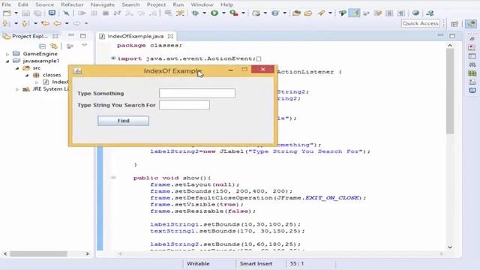Collapse the src folder node
This screenshot has height=270, width=480.
tap(17, 68)
